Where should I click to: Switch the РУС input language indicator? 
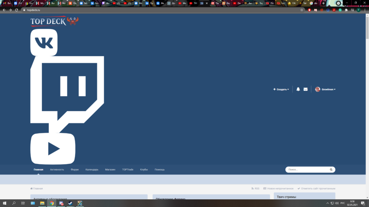click(x=343, y=203)
